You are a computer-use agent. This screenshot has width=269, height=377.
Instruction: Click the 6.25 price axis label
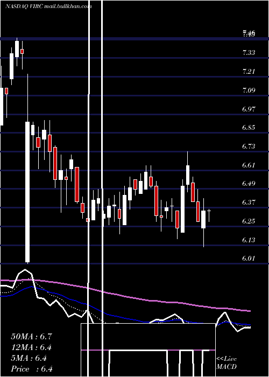(x=249, y=221)
